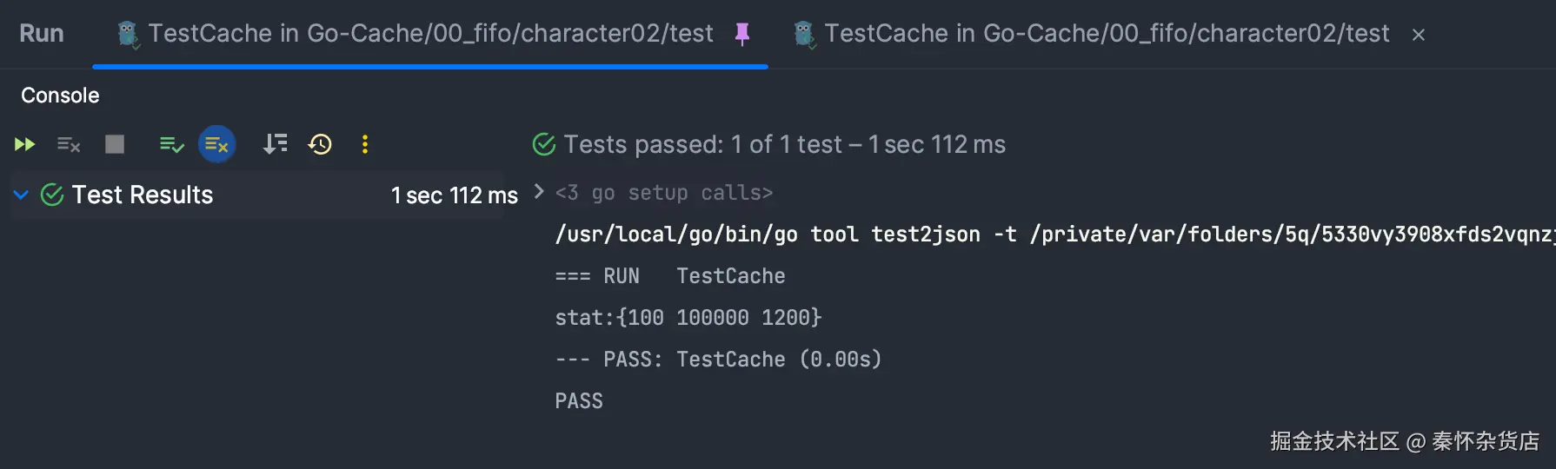Click the Rerun Failed Tests icon
The image size is (1556, 469).
point(69,144)
